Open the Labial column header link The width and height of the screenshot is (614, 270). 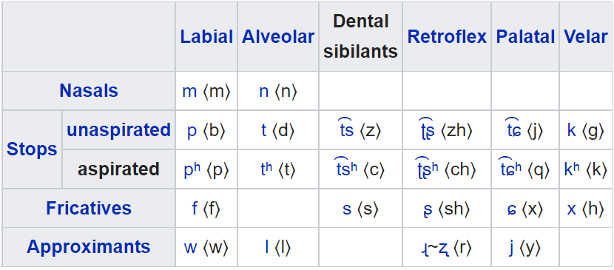pos(206,37)
